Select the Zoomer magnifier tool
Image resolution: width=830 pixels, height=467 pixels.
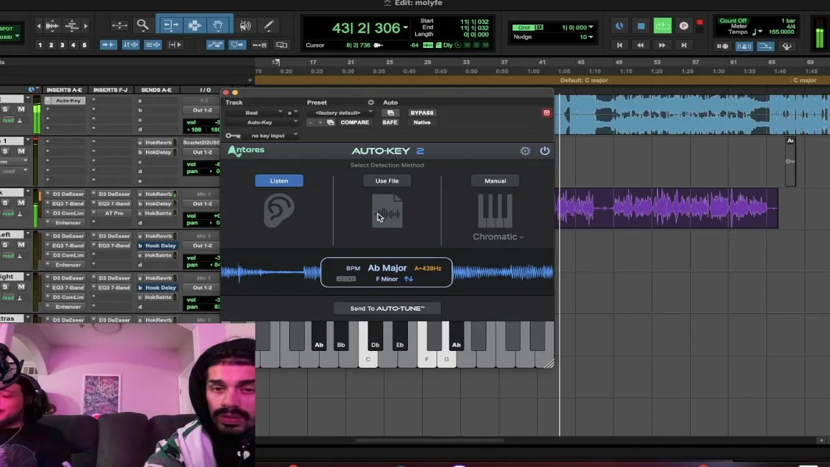[143, 26]
